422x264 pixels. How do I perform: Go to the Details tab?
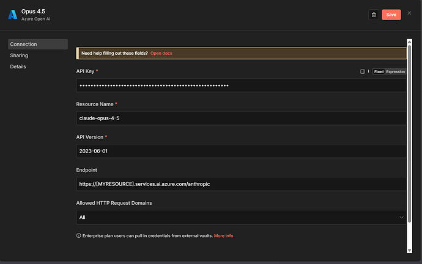tap(18, 66)
